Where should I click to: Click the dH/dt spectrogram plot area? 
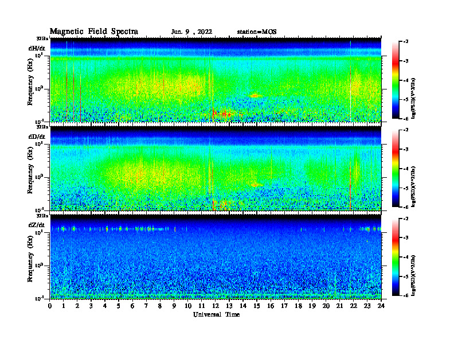click(x=216, y=80)
